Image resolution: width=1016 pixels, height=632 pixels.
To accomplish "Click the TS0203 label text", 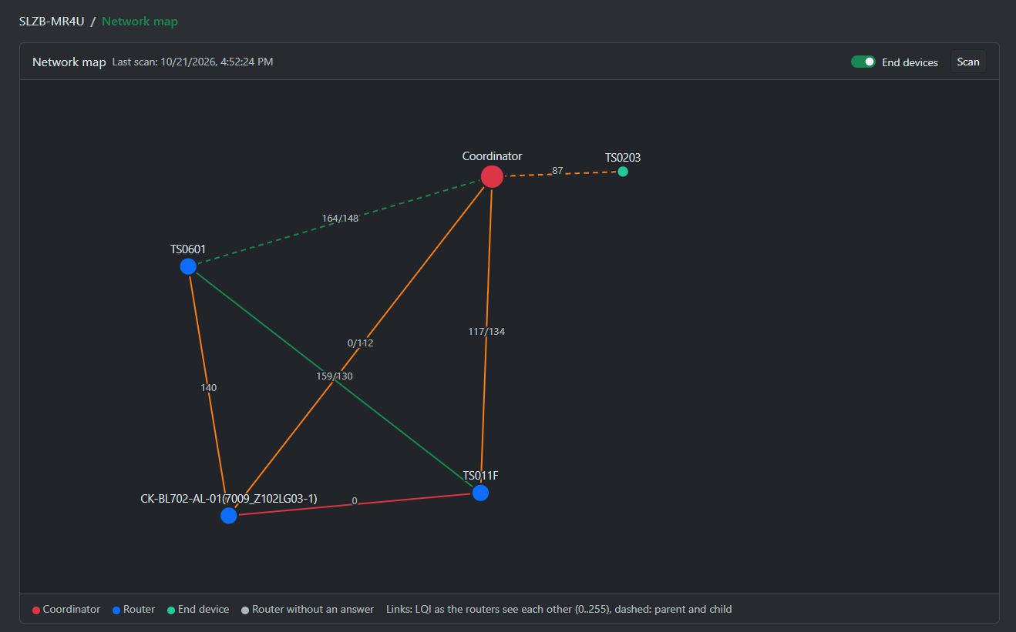I will (623, 157).
